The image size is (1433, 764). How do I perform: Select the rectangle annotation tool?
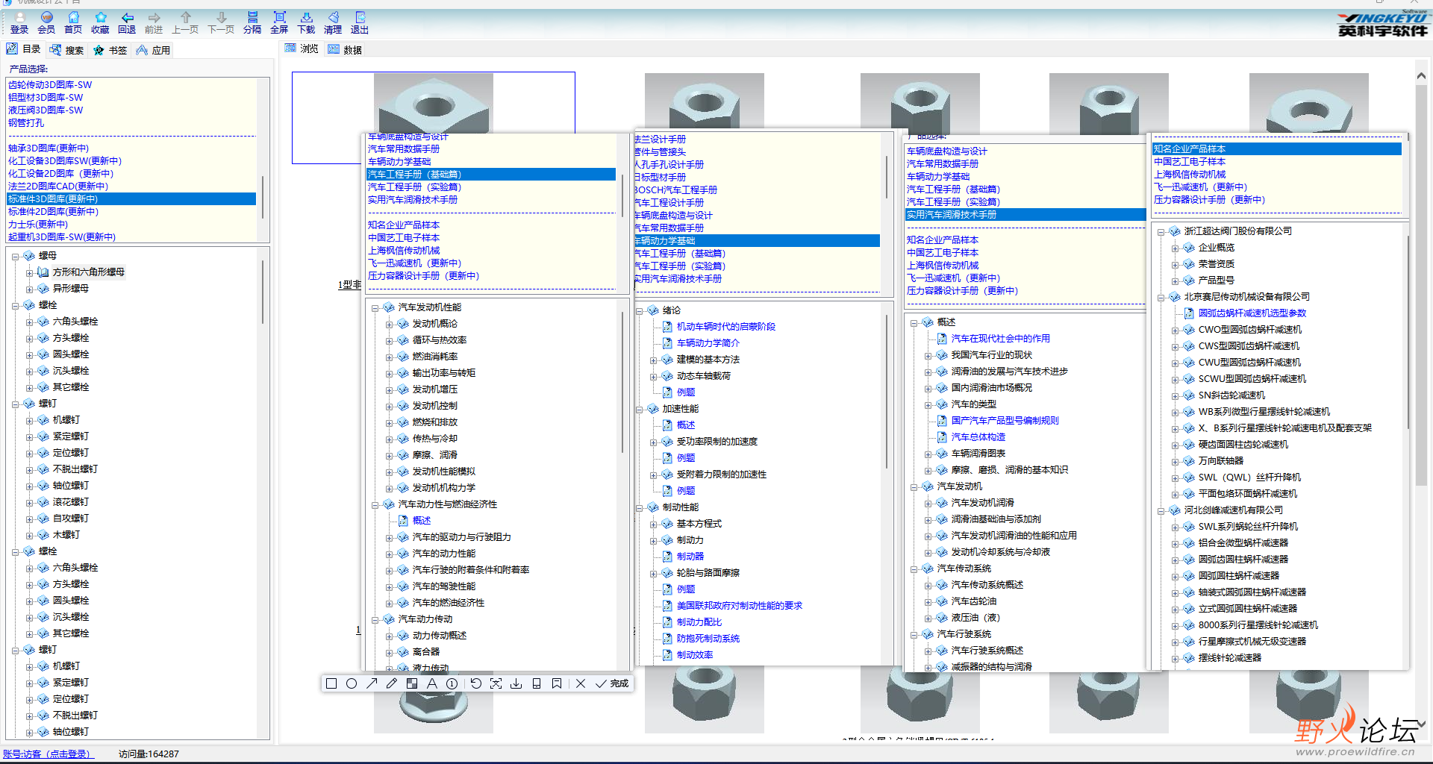pos(331,683)
